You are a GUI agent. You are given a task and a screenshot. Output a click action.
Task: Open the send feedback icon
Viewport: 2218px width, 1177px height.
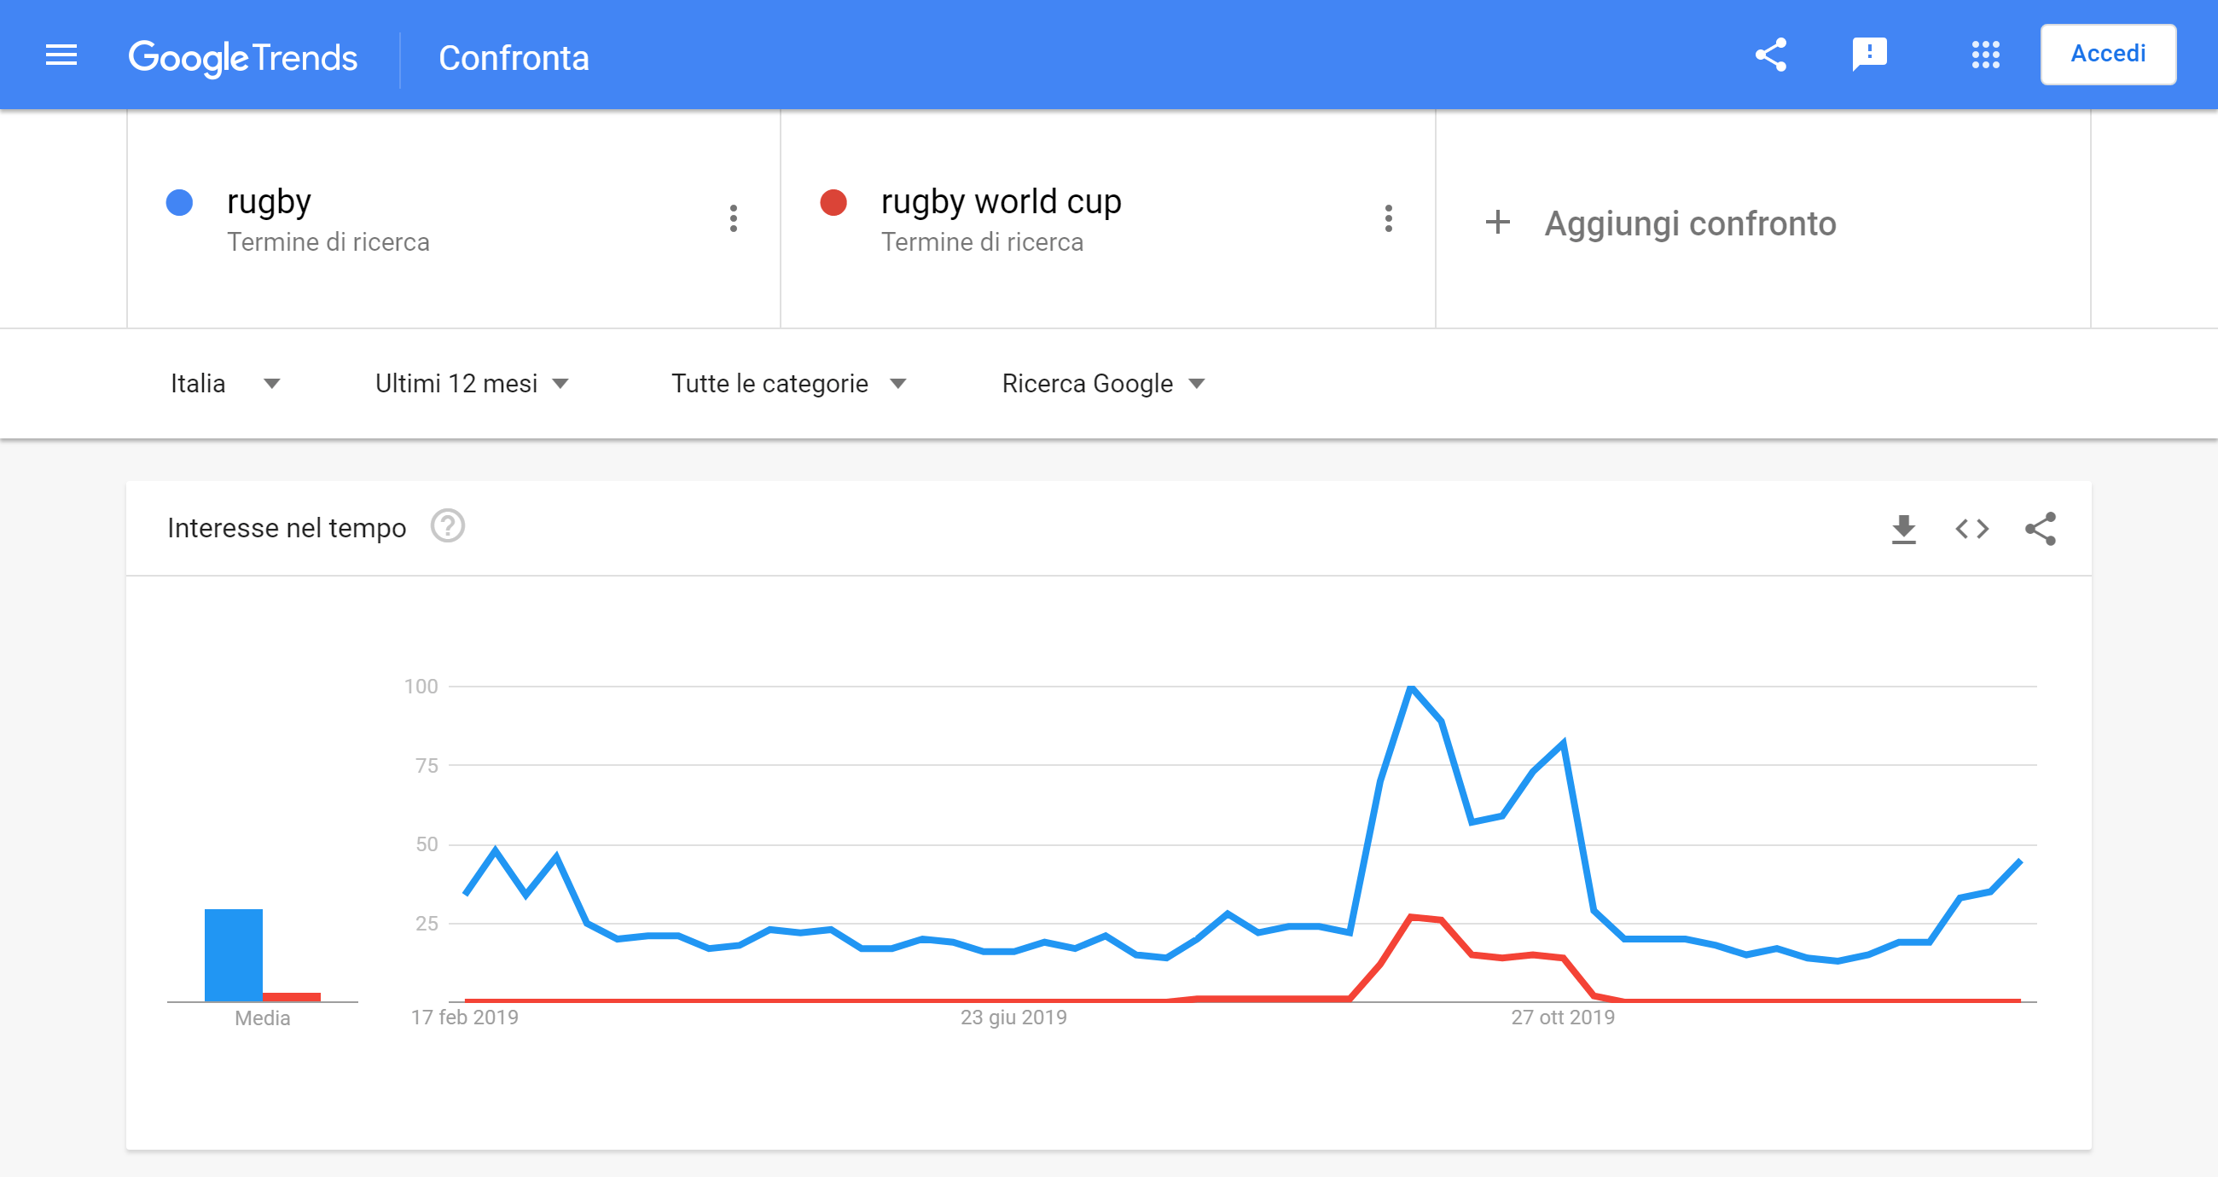tap(1869, 55)
